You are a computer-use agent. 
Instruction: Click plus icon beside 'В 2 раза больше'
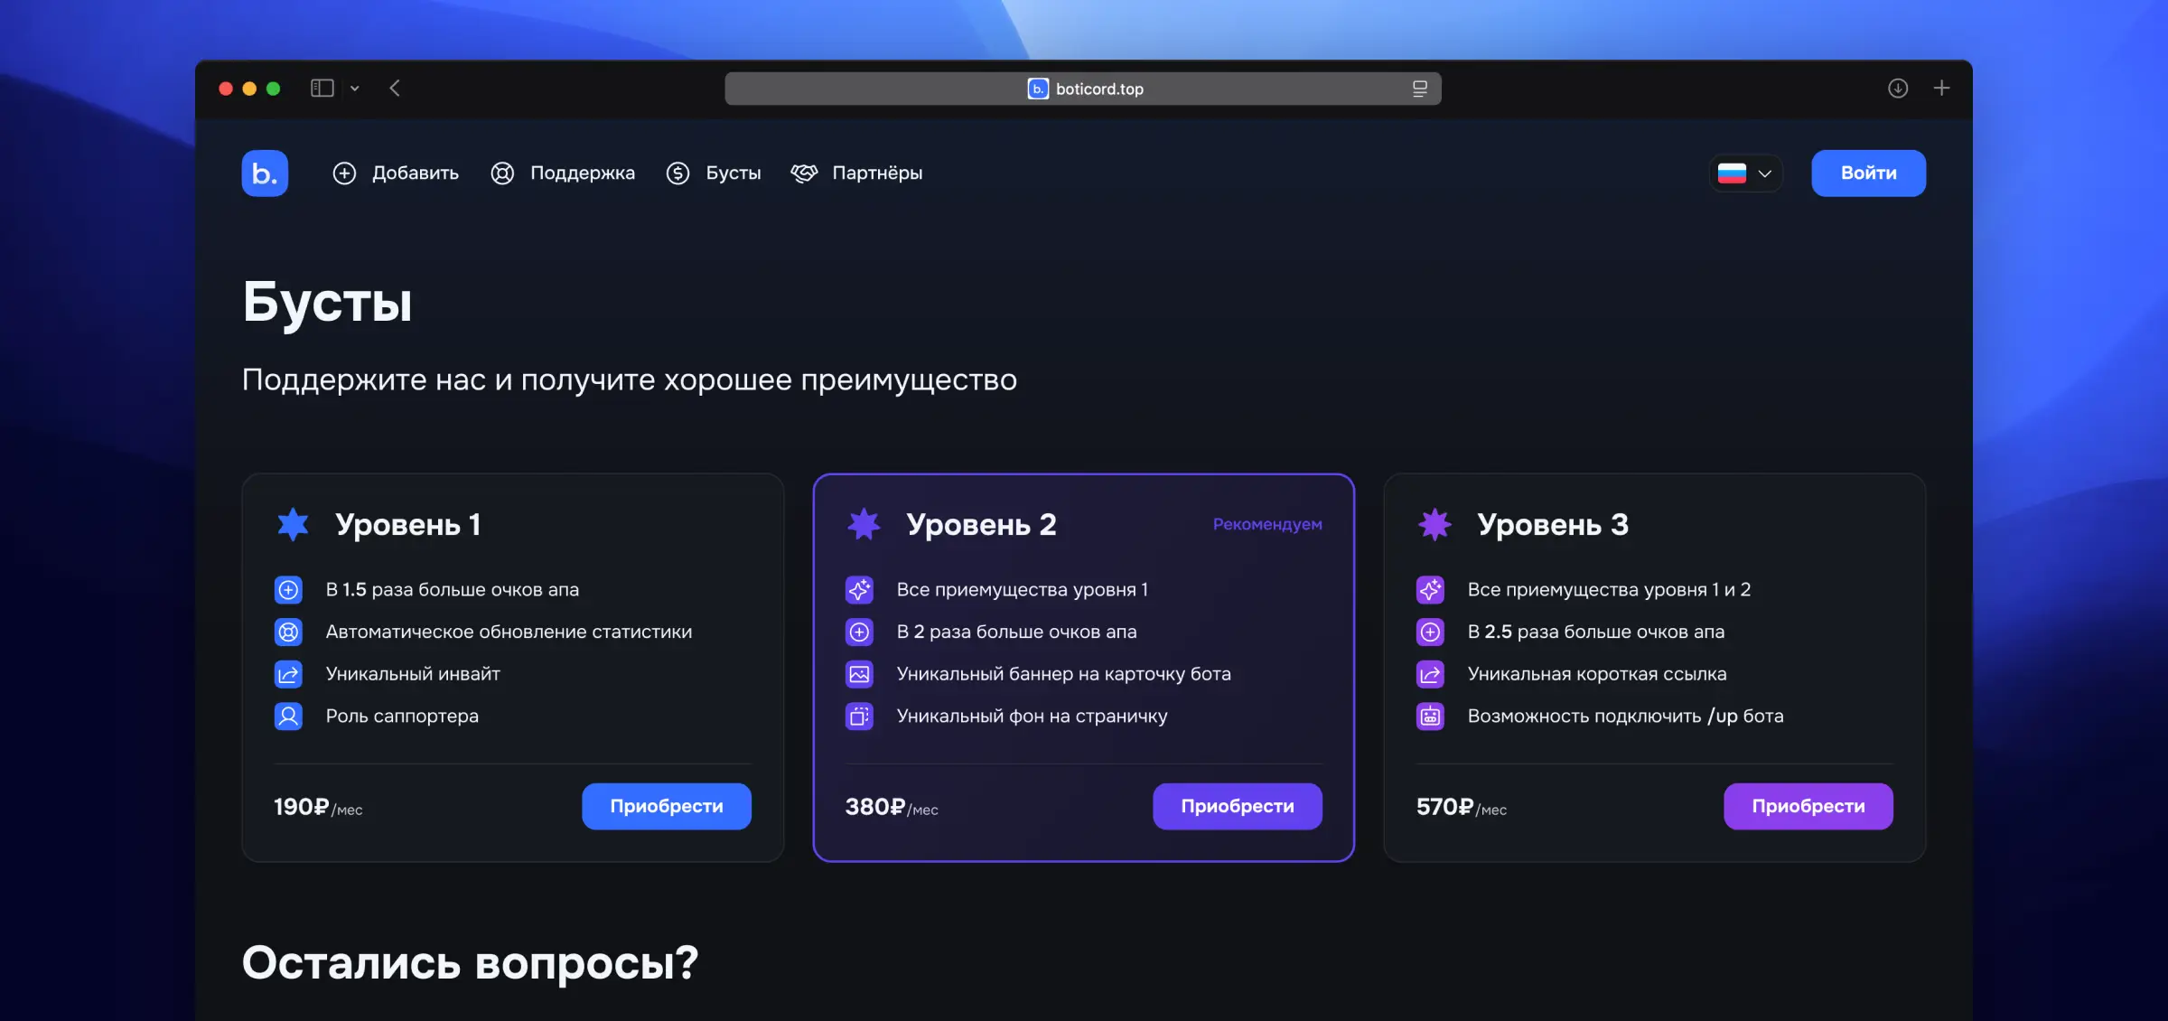(859, 632)
